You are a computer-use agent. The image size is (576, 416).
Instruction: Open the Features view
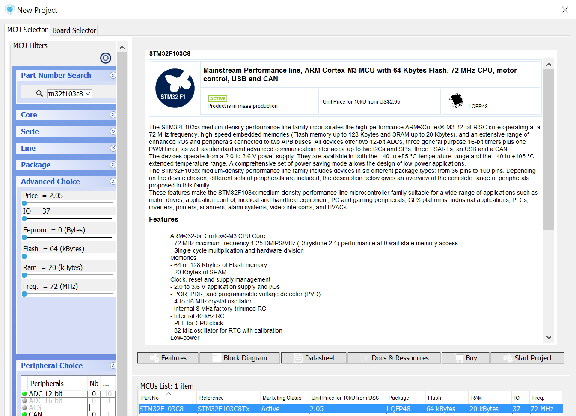(x=168, y=358)
